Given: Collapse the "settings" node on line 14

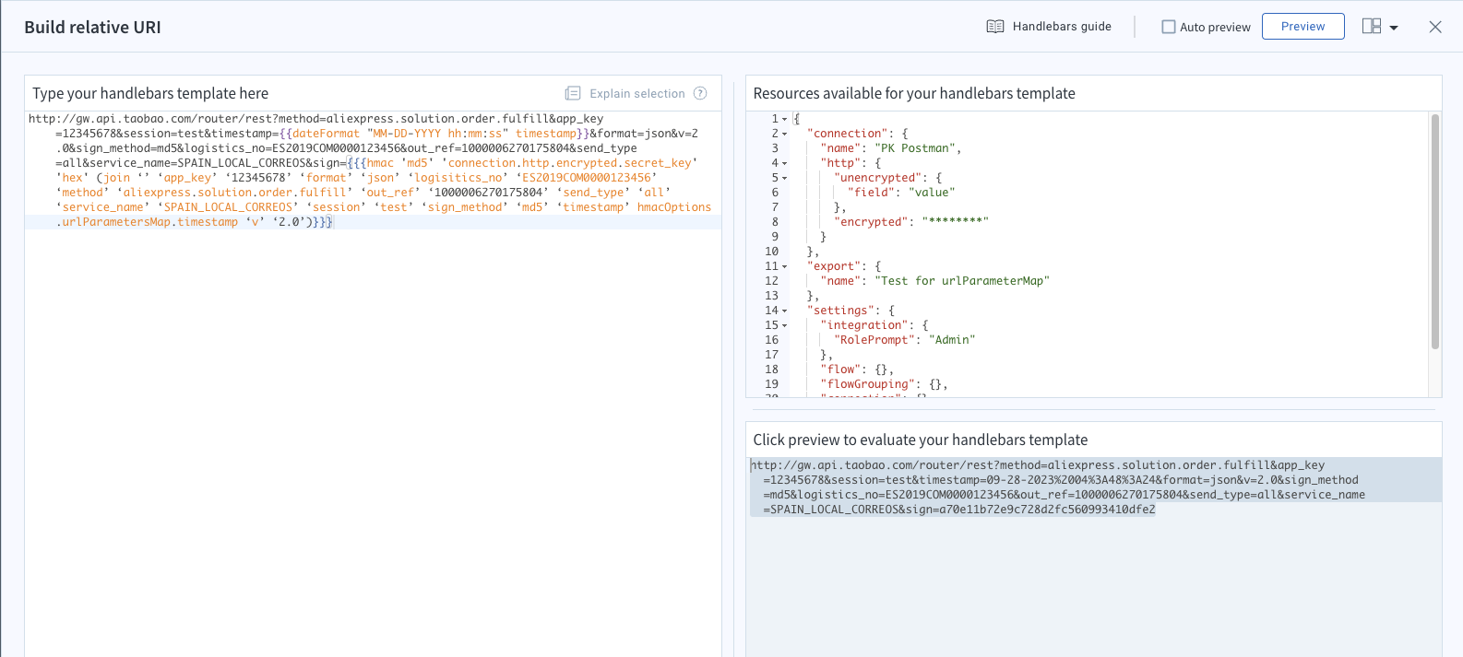Looking at the screenshot, I should (785, 311).
